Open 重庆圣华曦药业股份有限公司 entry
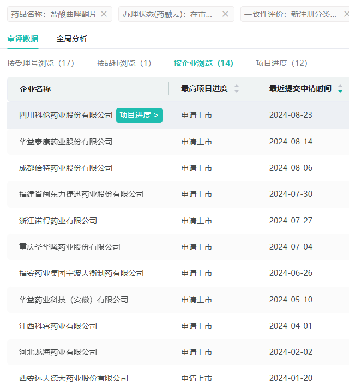 pyautogui.click(x=69, y=247)
